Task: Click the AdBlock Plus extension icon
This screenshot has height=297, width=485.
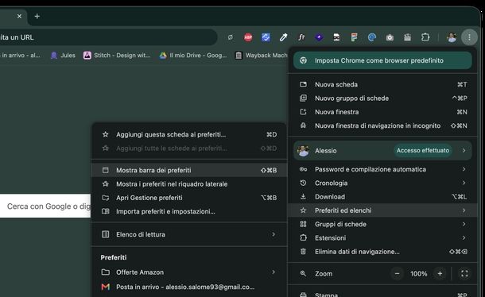Action: 248,37
